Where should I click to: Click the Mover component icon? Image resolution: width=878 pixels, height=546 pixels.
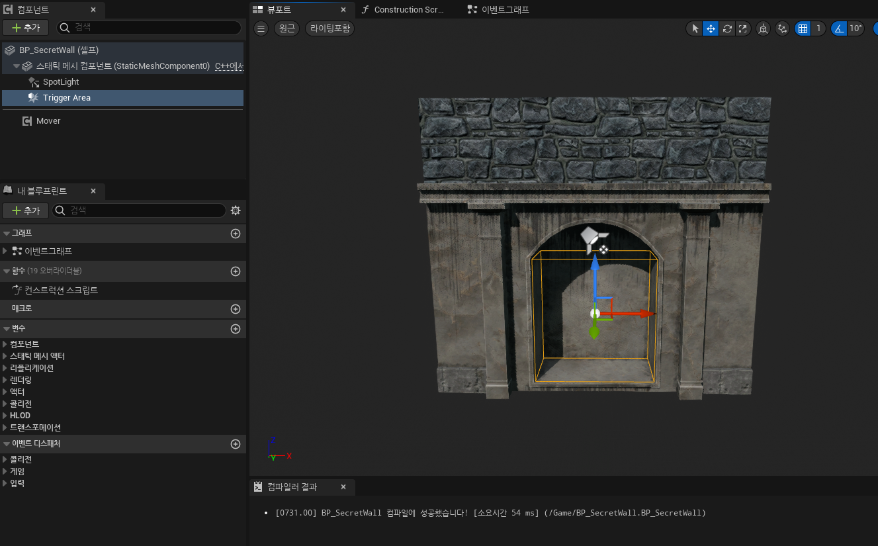click(x=27, y=120)
